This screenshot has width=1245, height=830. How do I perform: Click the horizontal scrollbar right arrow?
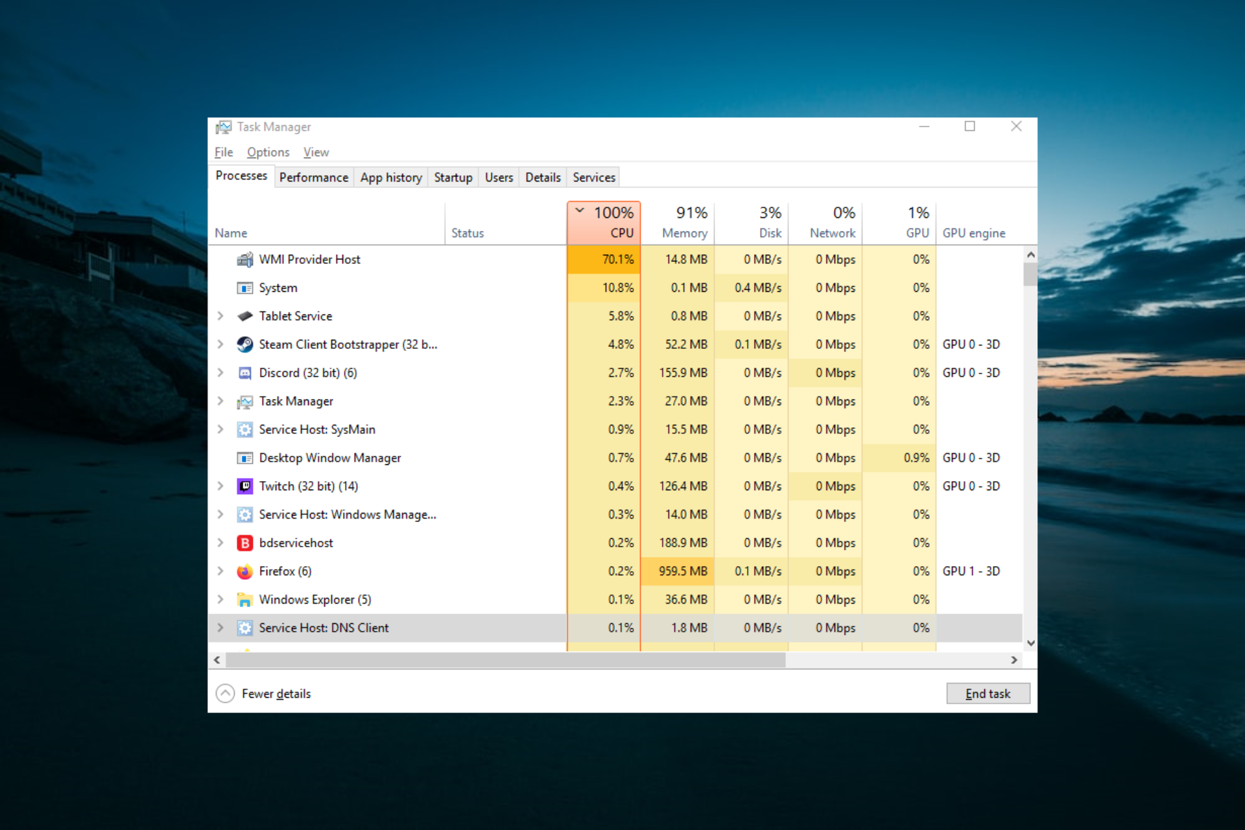coord(1014,660)
